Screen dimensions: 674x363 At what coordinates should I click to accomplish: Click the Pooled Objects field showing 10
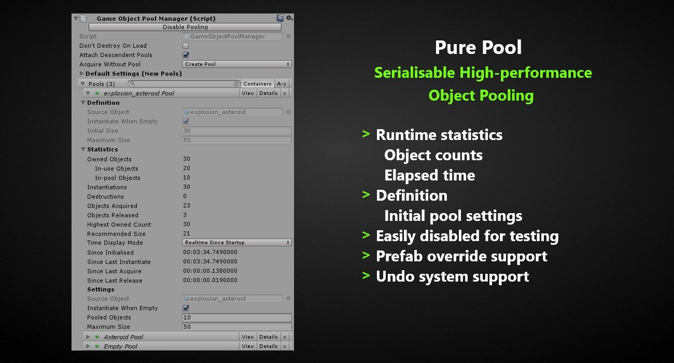tap(237, 317)
